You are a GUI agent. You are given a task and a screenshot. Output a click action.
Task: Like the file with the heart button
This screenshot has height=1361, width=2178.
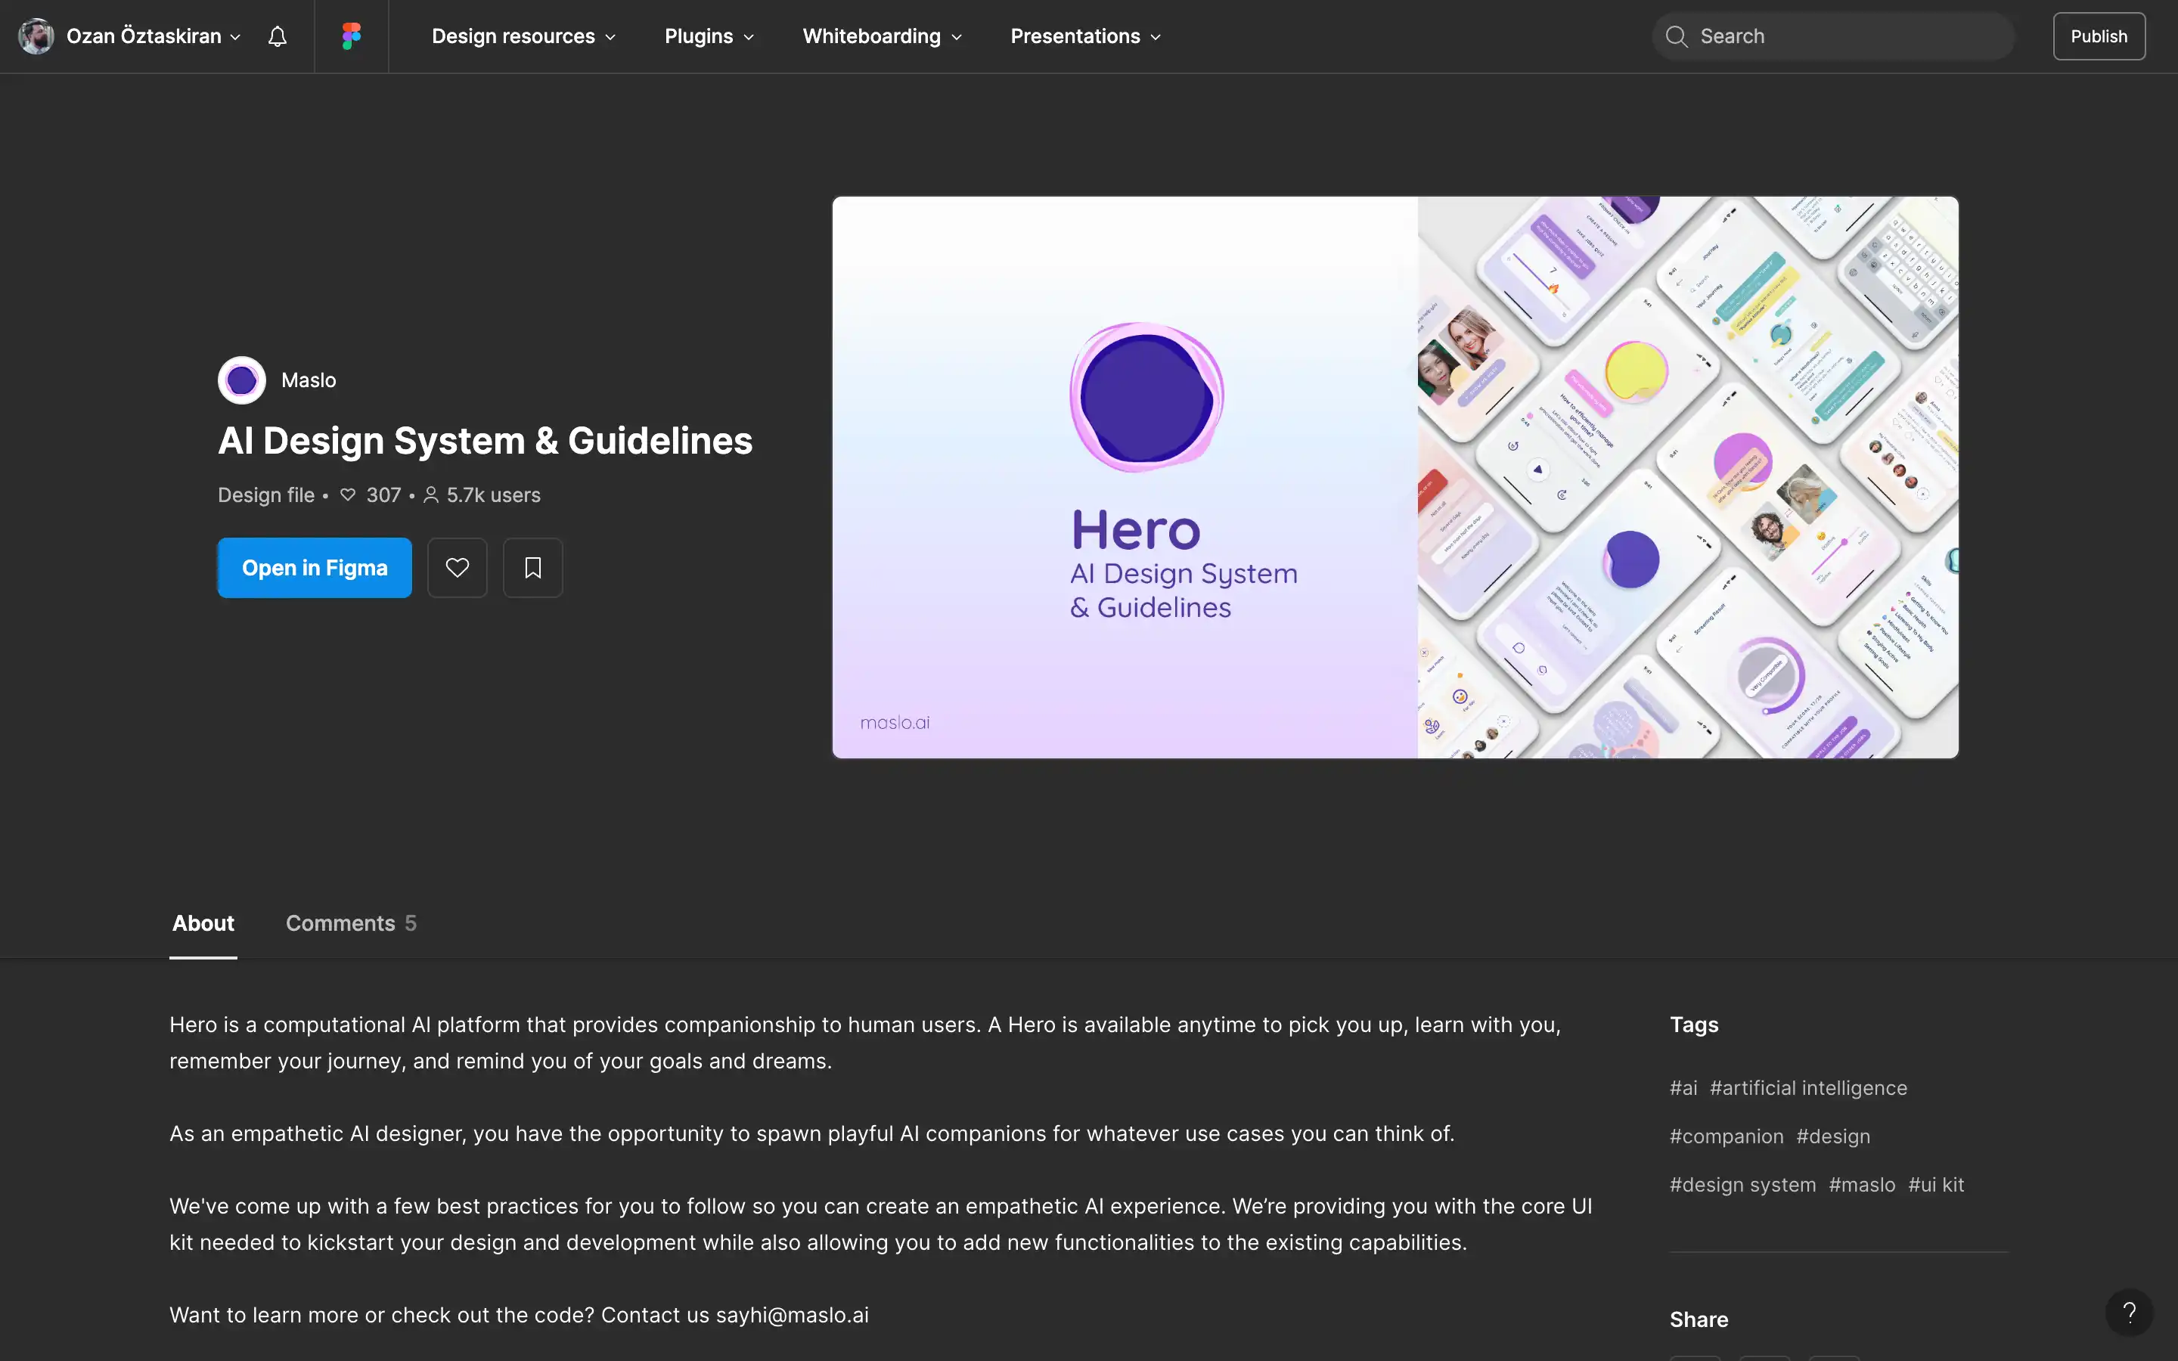pos(458,568)
